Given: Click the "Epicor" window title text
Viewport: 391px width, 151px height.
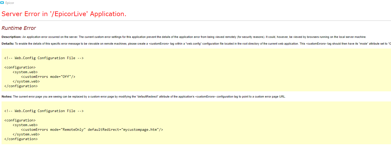Looking at the screenshot, I should point(10,3).
